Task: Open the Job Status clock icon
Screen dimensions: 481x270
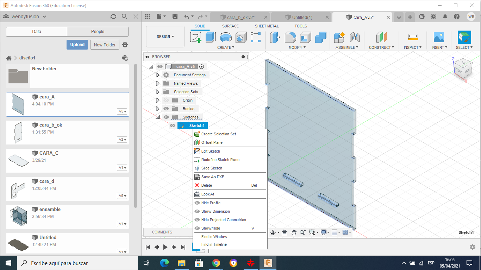Action: click(x=433, y=17)
